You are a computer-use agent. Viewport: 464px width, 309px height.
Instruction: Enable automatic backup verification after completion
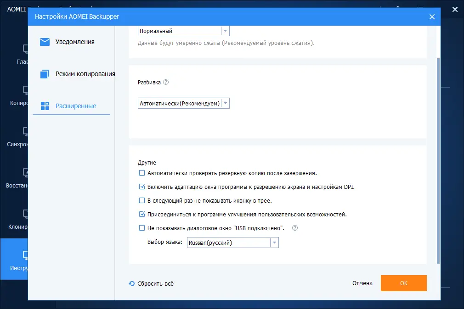tap(142, 173)
